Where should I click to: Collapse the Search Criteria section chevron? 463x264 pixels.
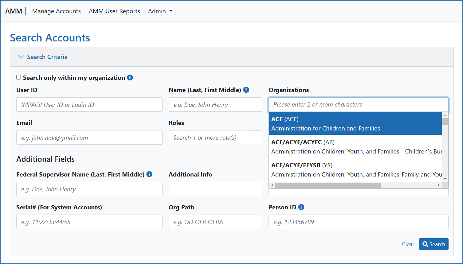pyautogui.click(x=21, y=57)
